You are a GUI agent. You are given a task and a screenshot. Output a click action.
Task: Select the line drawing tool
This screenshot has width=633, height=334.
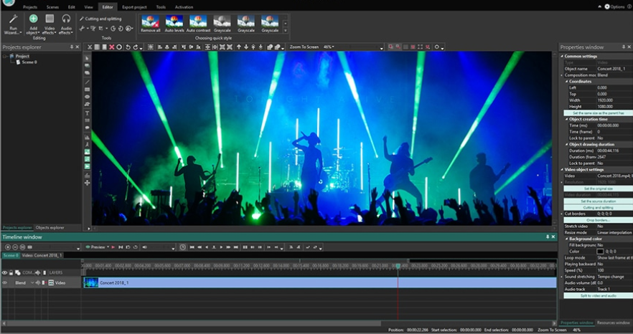tap(87, 82)
